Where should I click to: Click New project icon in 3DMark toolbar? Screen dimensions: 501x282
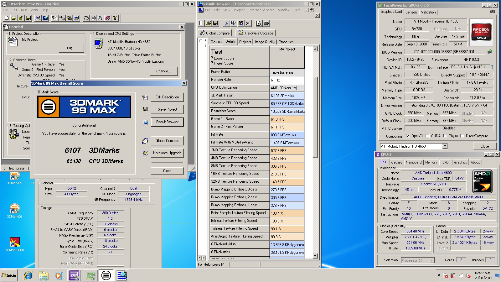(7, 18)
